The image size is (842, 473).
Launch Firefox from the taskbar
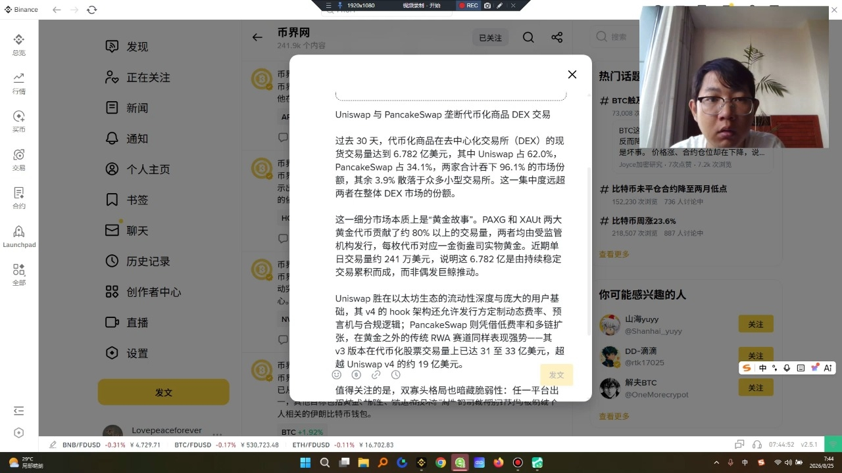(x=499, y=462)
